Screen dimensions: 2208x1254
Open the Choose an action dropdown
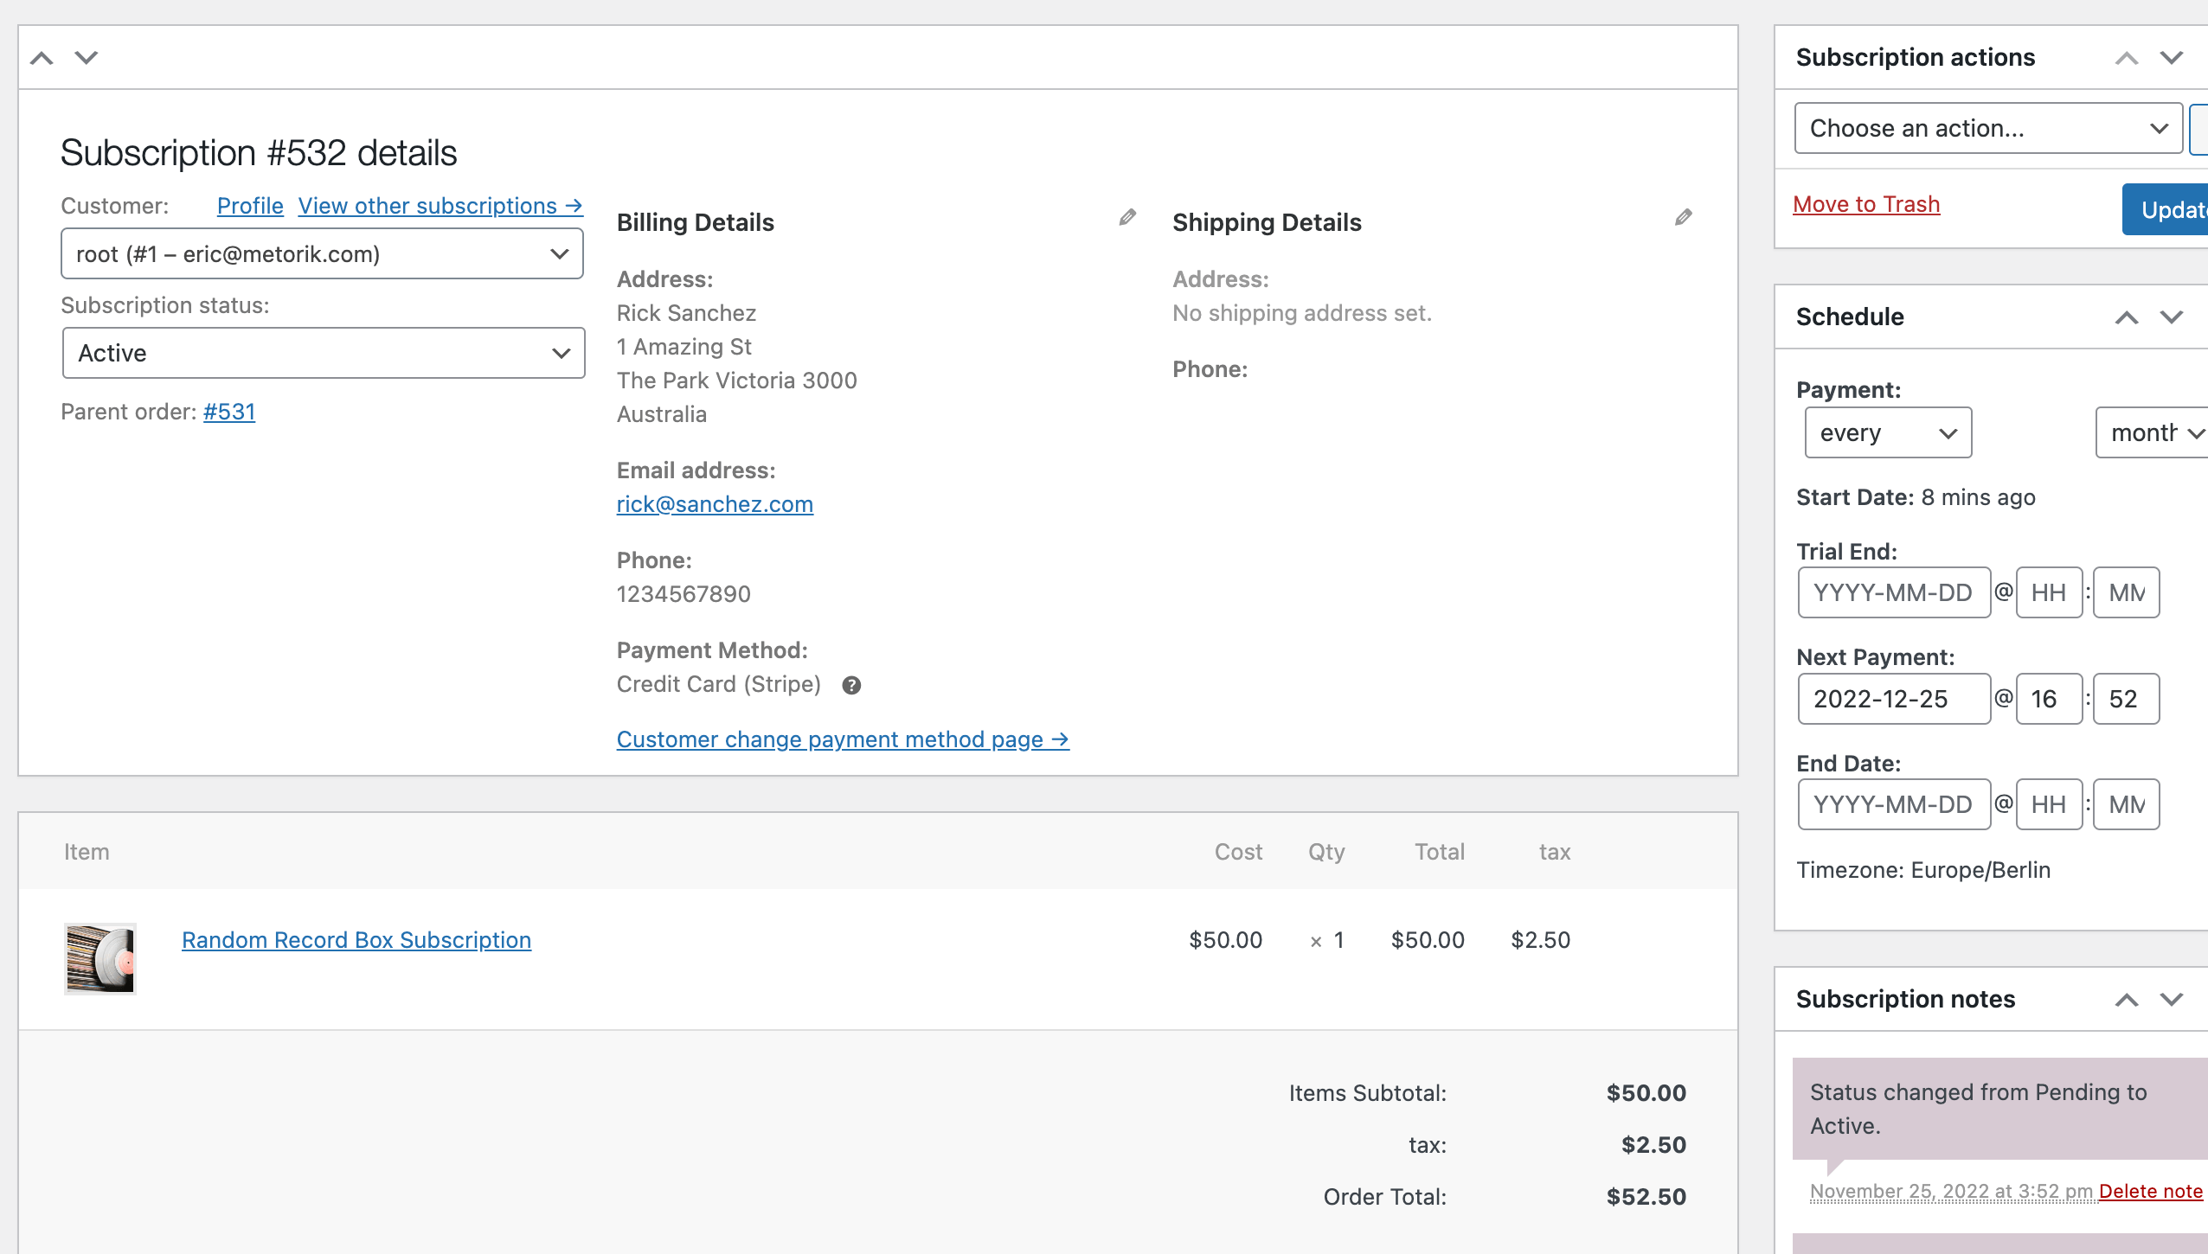1987,128
